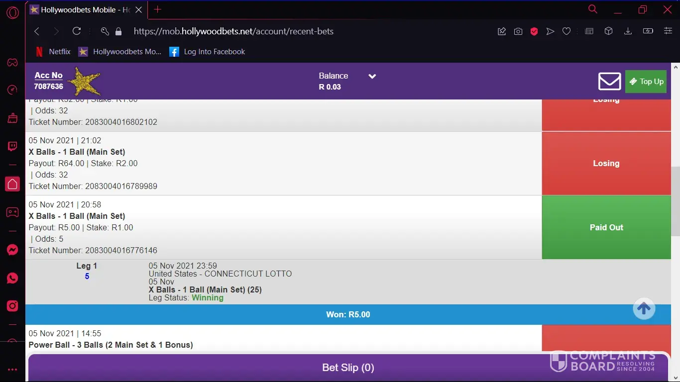Open the news panel icon in toolbar
Screen dimensions: 680x382
pos(589,31)
